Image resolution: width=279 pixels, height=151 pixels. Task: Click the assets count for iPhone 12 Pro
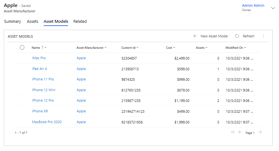[218, 101]
